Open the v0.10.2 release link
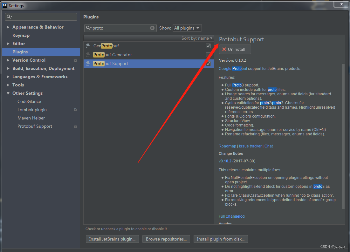The height and width of the screenshot is (252, 350). click(x=225, y=161)
